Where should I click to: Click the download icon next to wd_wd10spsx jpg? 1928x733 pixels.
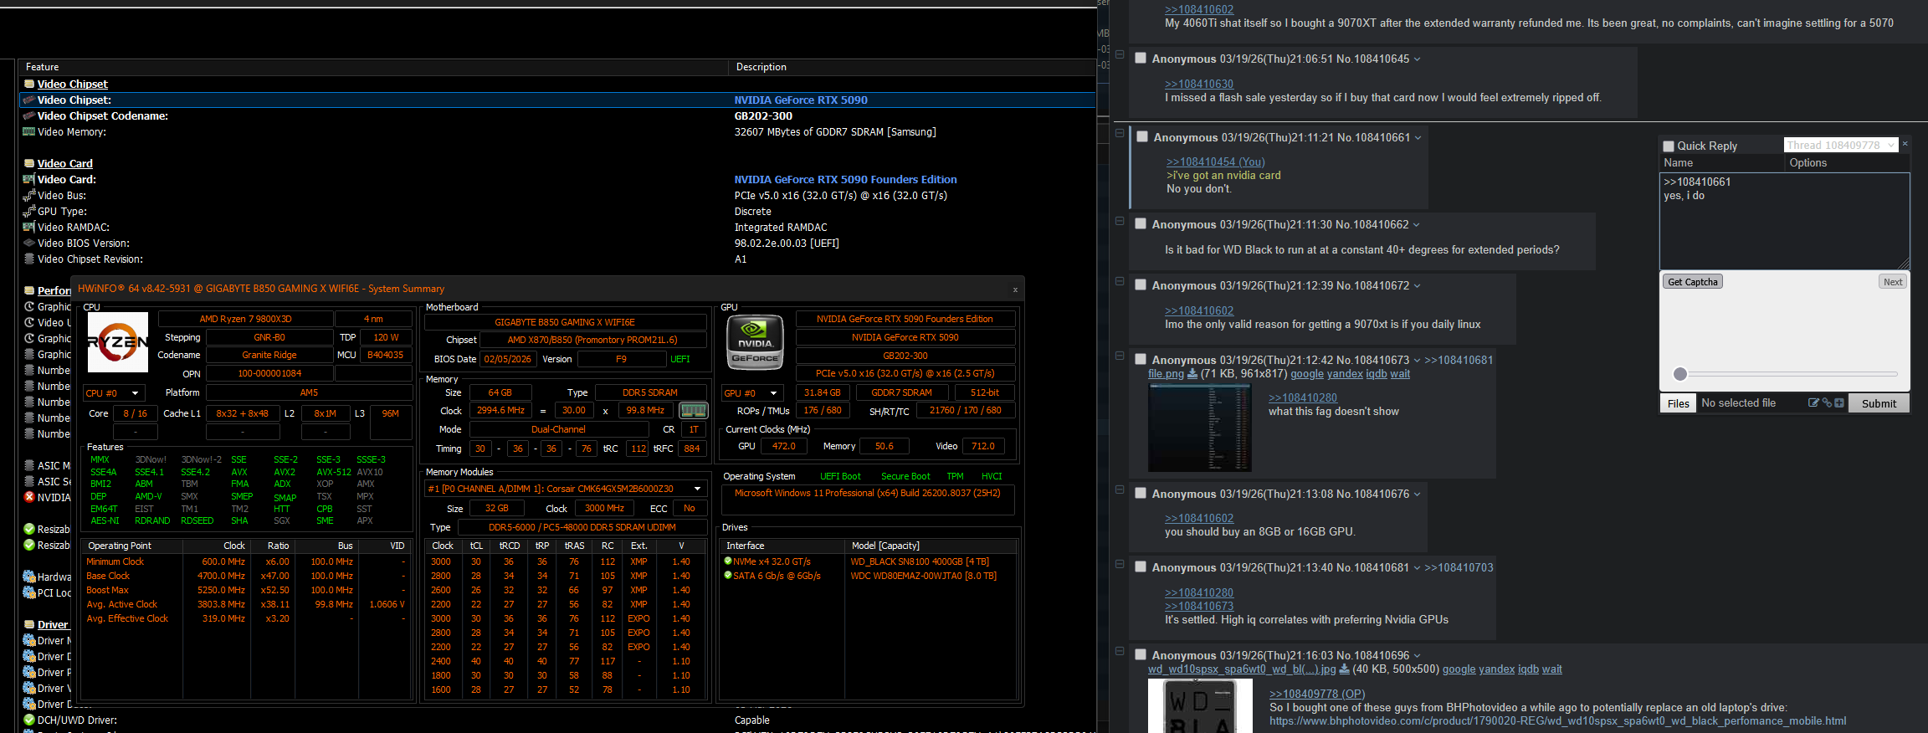[x=1344, y=669]
